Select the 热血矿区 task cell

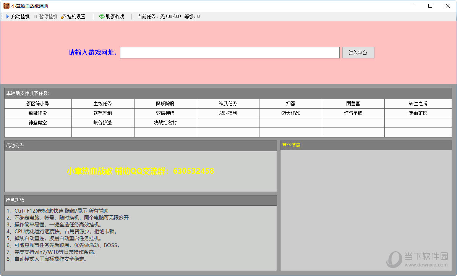tap(418, 113)
